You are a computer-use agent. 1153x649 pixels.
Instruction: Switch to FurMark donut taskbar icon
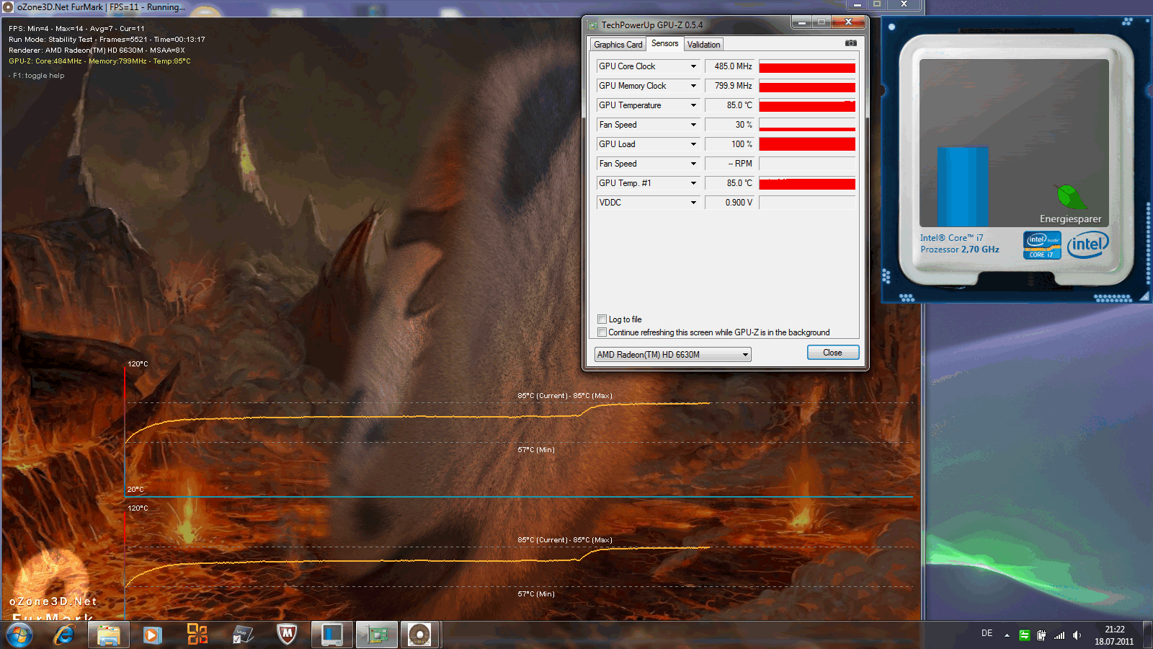coord(420,635)
